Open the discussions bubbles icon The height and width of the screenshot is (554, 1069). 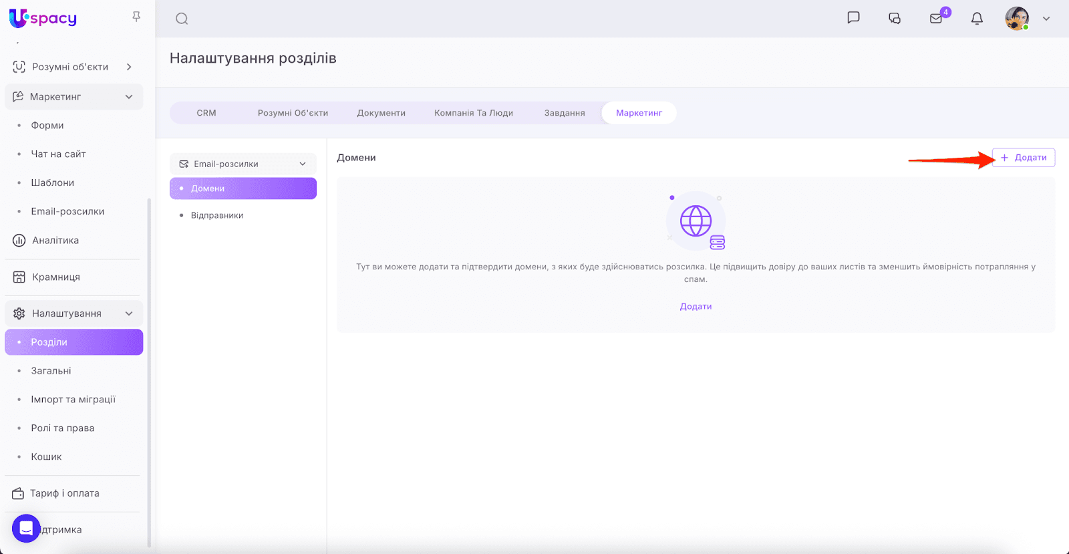[x=895, y=19]
